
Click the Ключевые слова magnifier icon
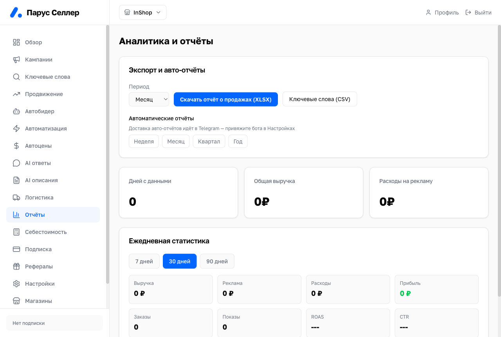(x=16, y=77)
